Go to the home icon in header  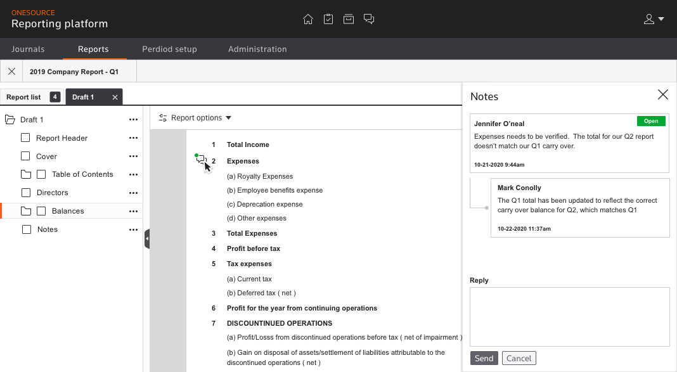coord(308,19)
